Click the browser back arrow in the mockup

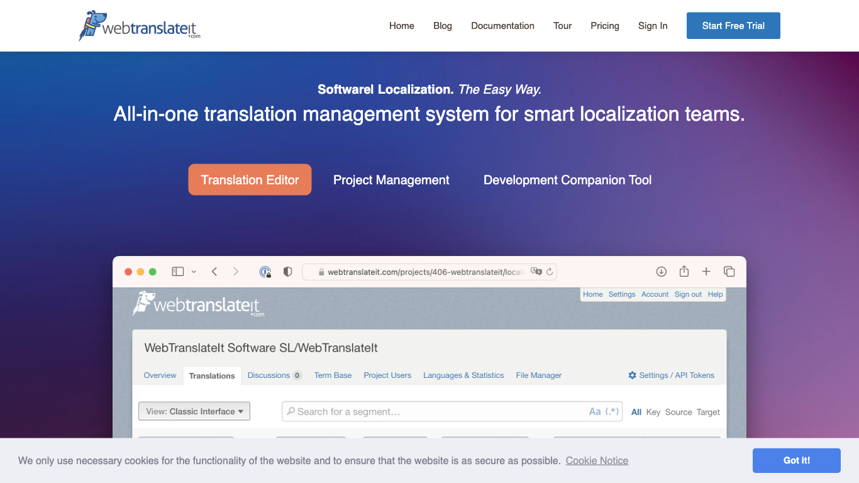pos(214,272)
